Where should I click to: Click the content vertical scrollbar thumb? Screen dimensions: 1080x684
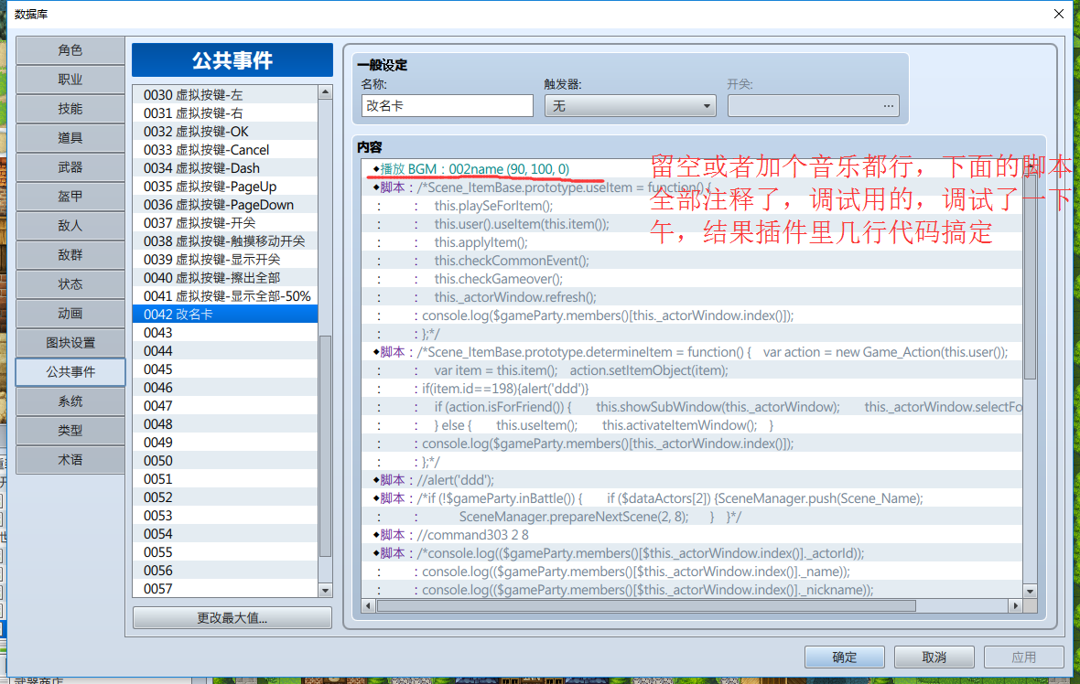coord(1030,277)
